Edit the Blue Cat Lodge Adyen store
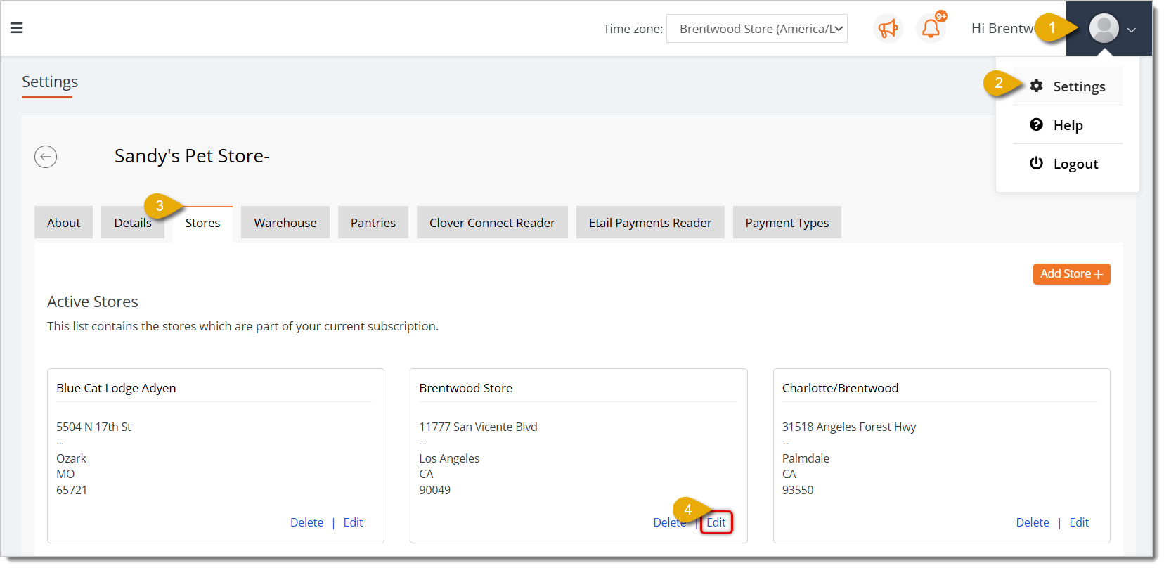 353,522
